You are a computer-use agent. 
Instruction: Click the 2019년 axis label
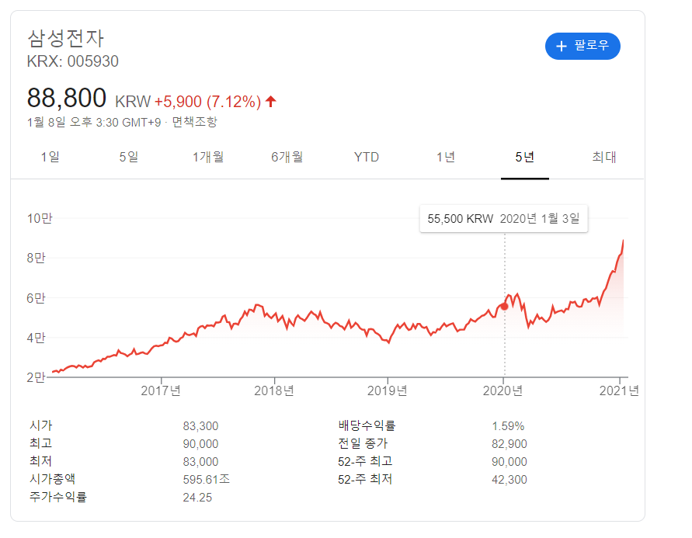click(x=387, y=390)
